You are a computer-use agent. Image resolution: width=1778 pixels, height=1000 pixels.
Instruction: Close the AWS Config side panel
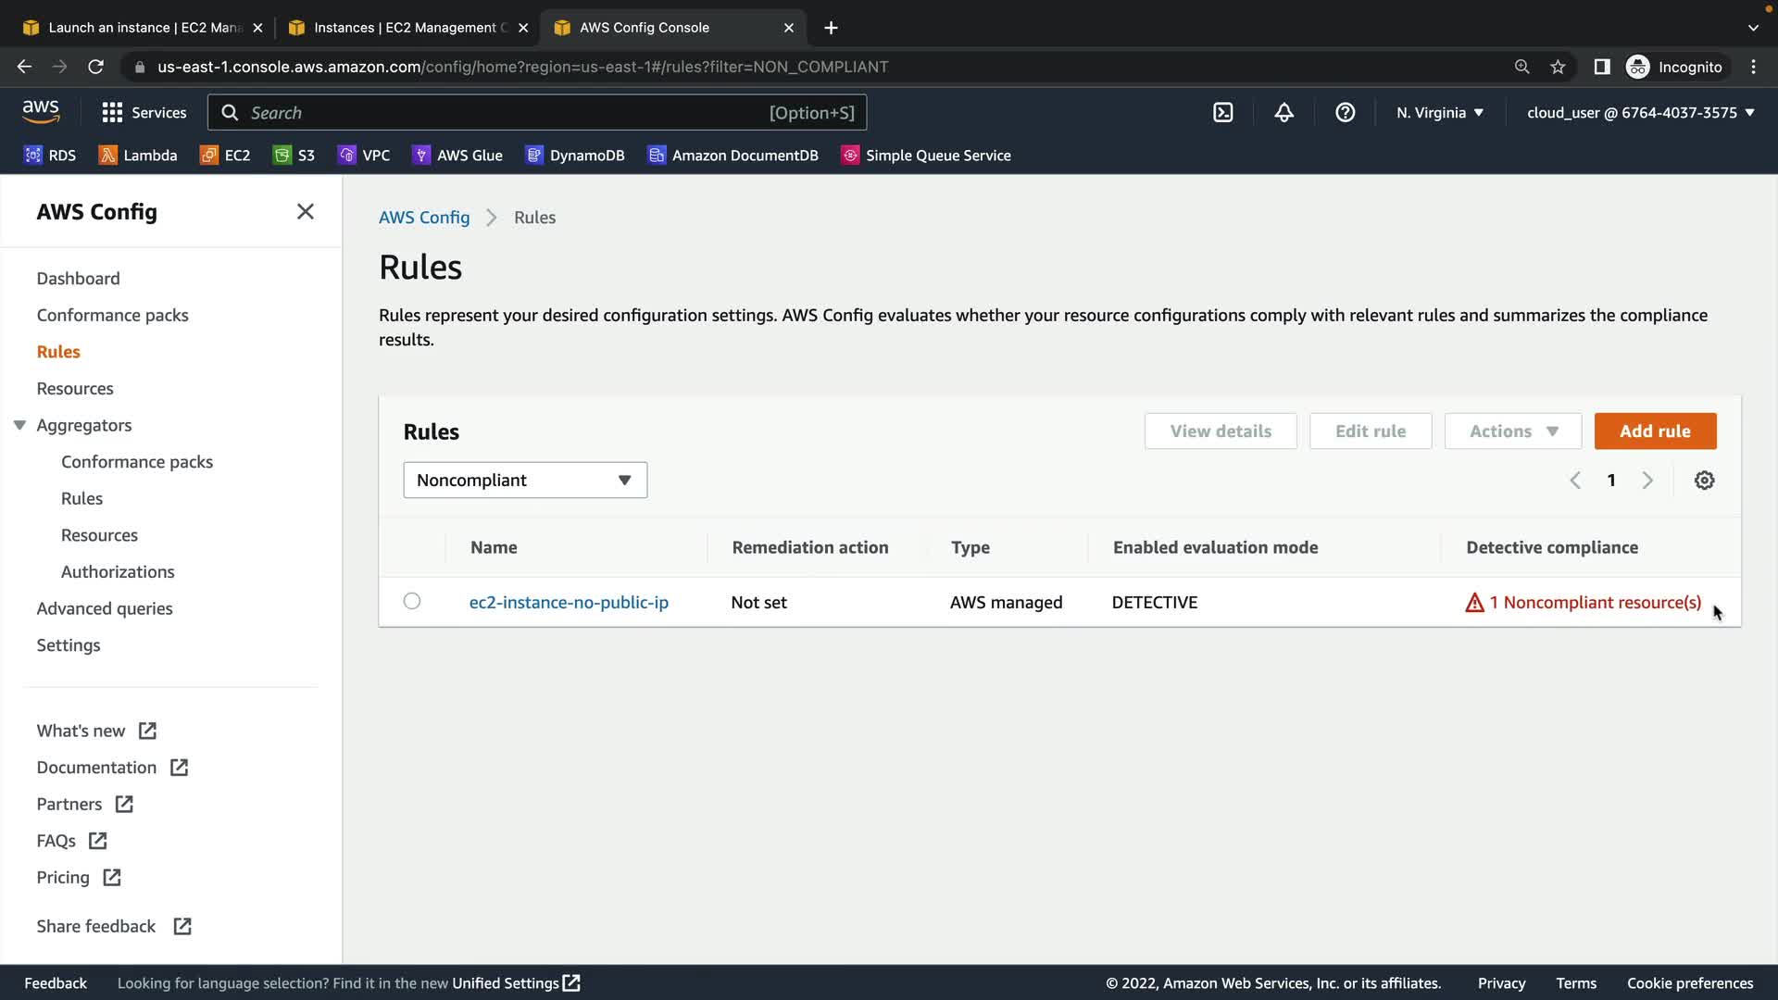[x=305, y=212]
